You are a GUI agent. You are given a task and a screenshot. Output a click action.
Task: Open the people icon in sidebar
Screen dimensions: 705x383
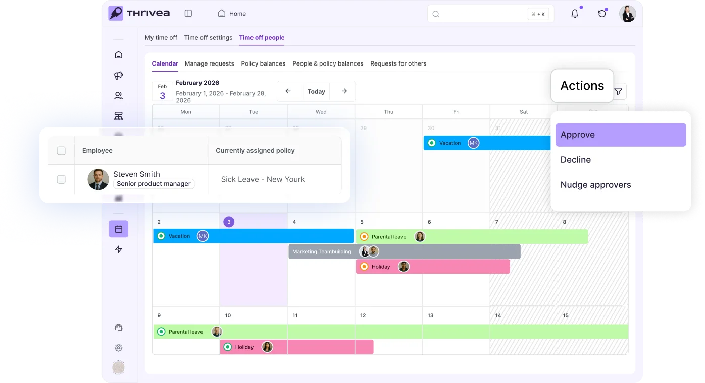click(118, 96)
